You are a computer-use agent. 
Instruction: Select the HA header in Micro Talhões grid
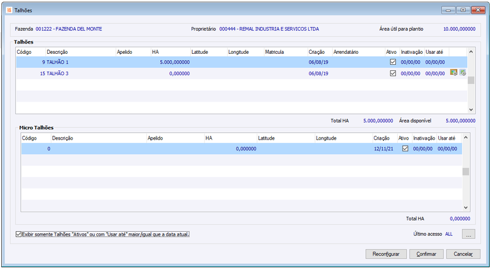pos(209,138)
